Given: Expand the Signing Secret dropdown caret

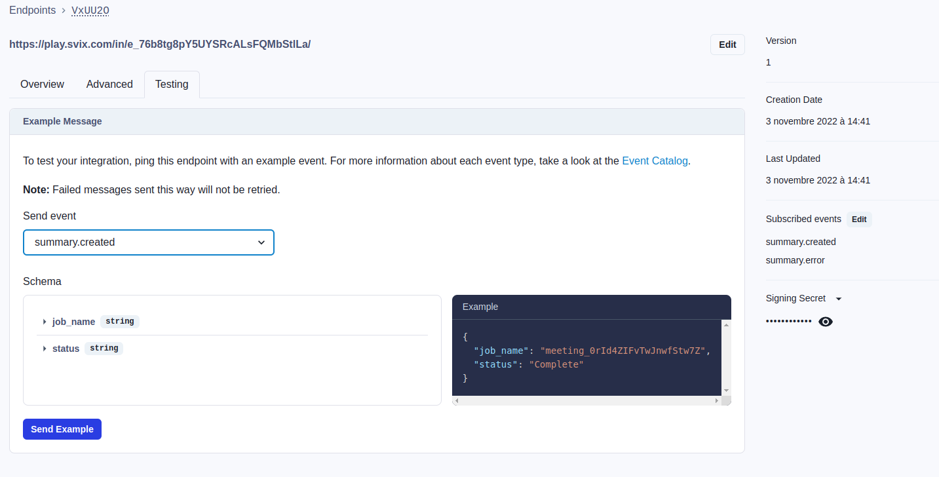Looking at the screenshot, I should tap(839, 299).
